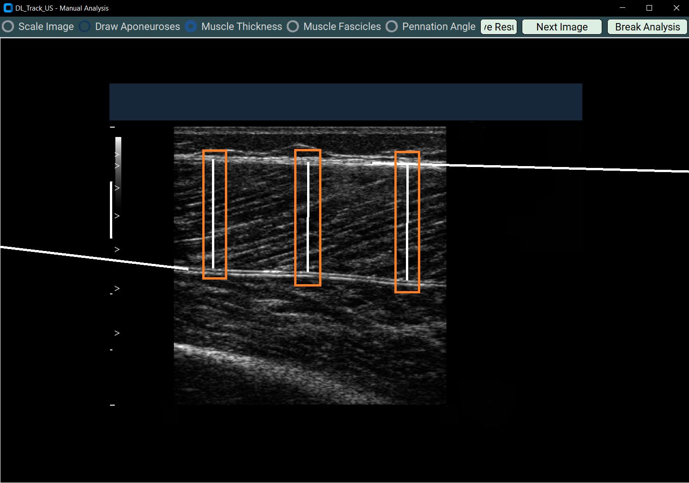Click the dark blue banner above the ultrasound
The height and width of the screenshot is (483, 689).
tap(345, 102)
